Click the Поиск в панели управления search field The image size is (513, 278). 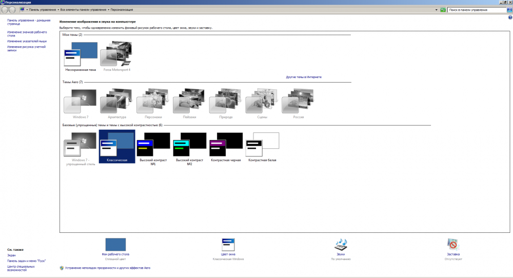tap(475, 10)
